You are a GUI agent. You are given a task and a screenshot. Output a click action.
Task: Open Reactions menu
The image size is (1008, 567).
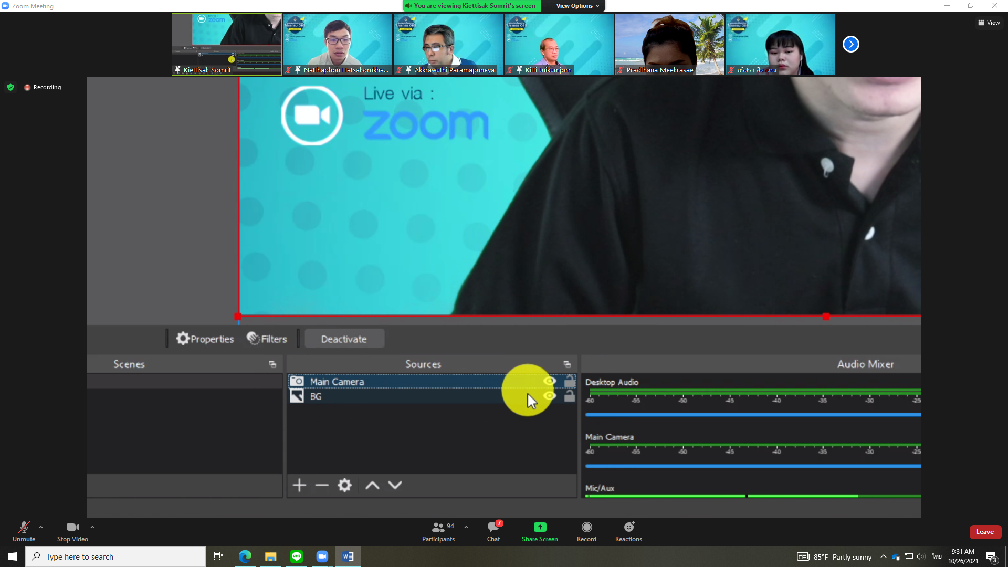(628, 531)
